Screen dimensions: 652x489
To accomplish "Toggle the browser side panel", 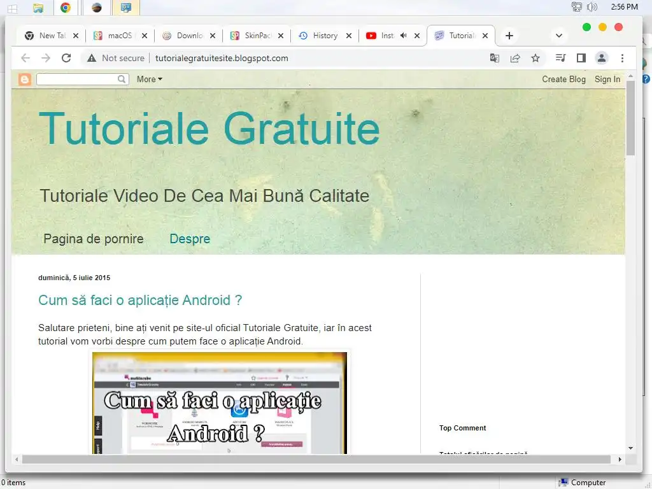I will click(x=581, y=58).
